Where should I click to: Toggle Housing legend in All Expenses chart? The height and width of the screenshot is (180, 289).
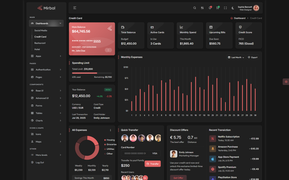pyautogui.click(x=110, y=140)
